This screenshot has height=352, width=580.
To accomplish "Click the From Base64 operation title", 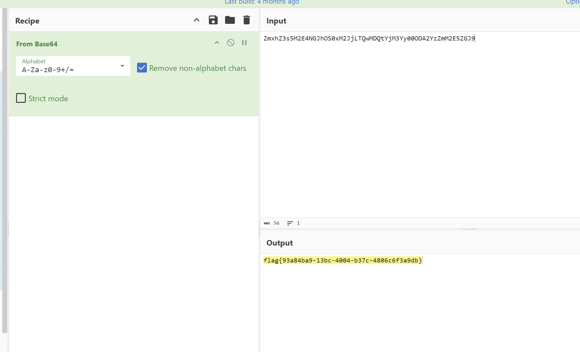I will [x=37, y=44].
